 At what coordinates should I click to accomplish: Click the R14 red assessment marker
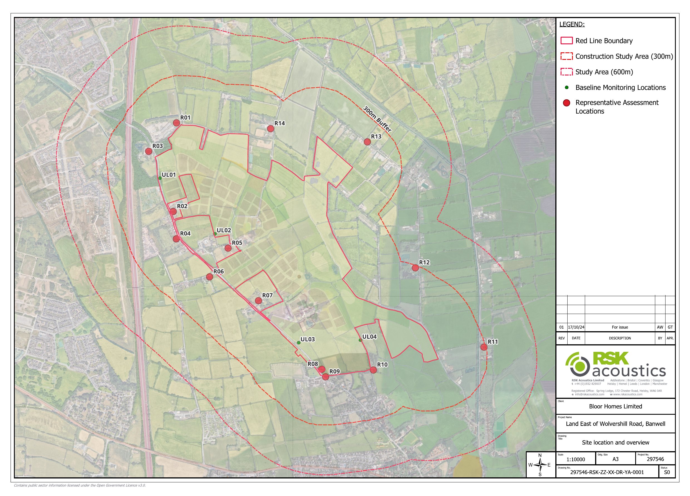[270, 129]
